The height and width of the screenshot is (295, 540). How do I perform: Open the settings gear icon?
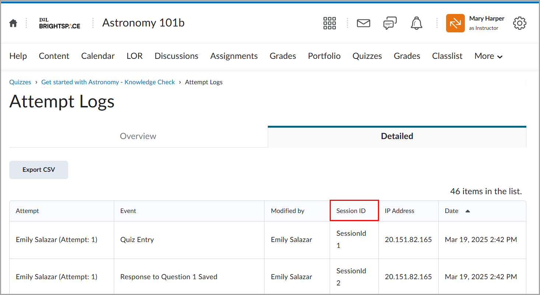tap(519, 23)
